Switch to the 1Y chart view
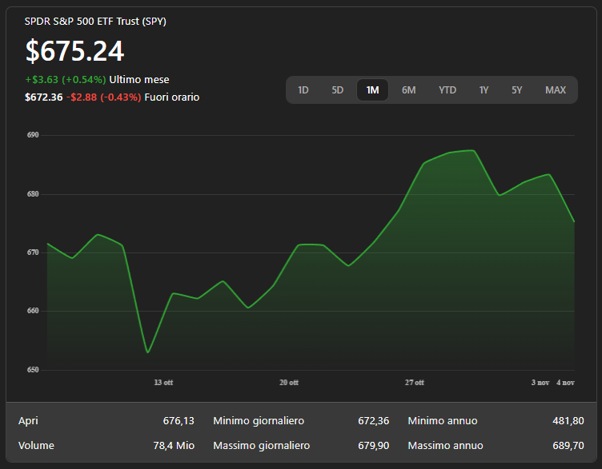 484,90
